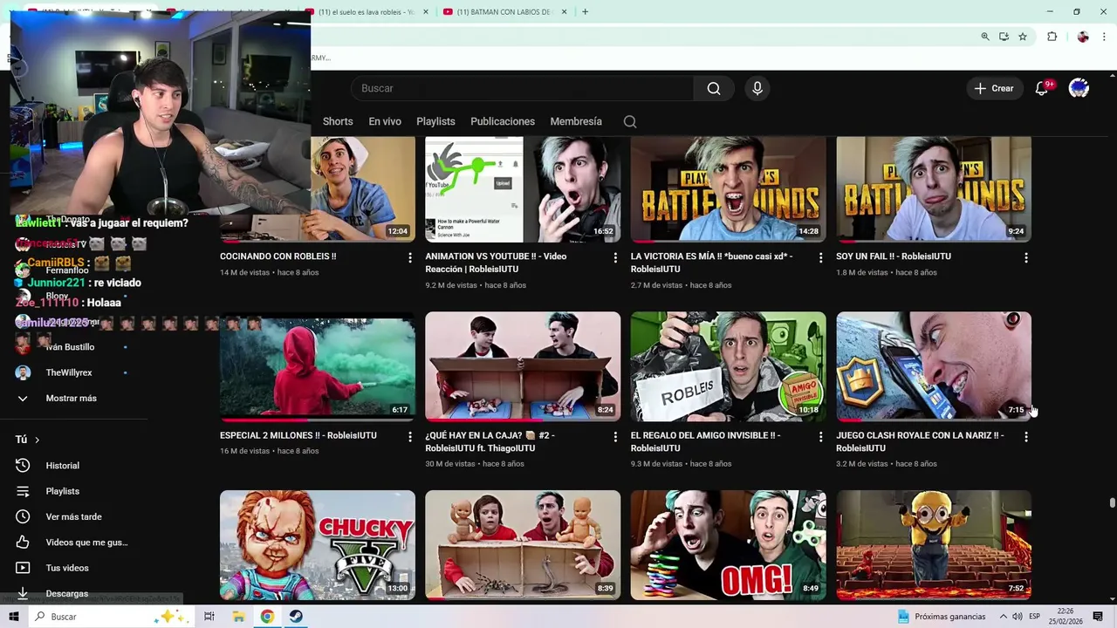Open options for SOY UN FAIL video

(1026, 257)
